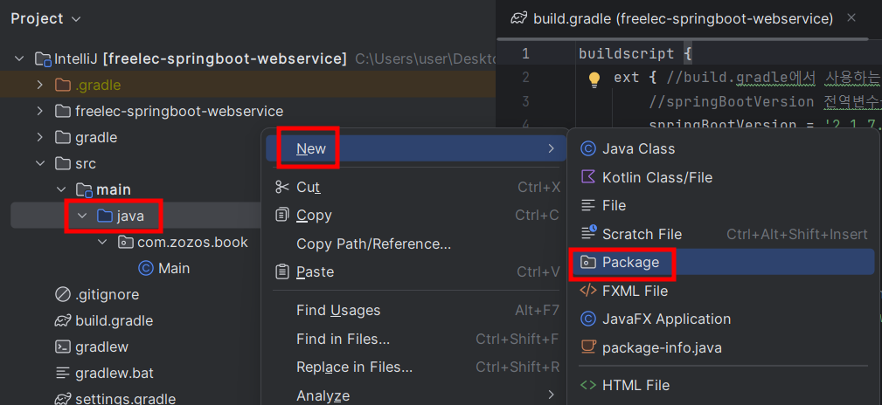The image size is (882, 405).
Task: Click the src folder icon
Action: coord(62,163)
